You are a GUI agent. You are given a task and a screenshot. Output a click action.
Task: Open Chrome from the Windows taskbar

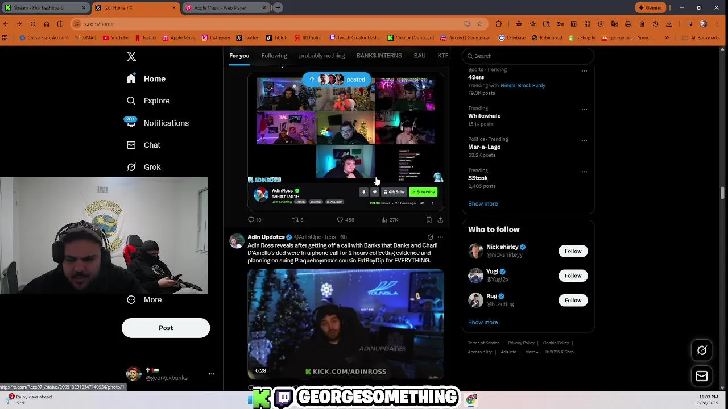471,400
